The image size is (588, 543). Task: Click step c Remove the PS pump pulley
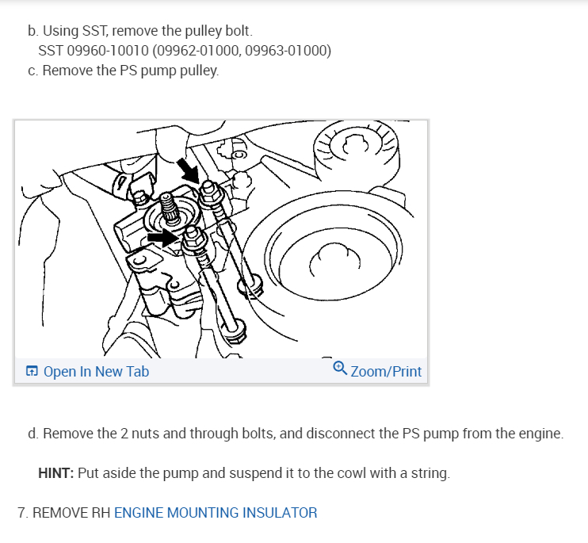coord(124,71)
